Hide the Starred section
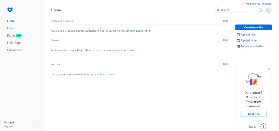The image size is (279, 131). (226, 40)
